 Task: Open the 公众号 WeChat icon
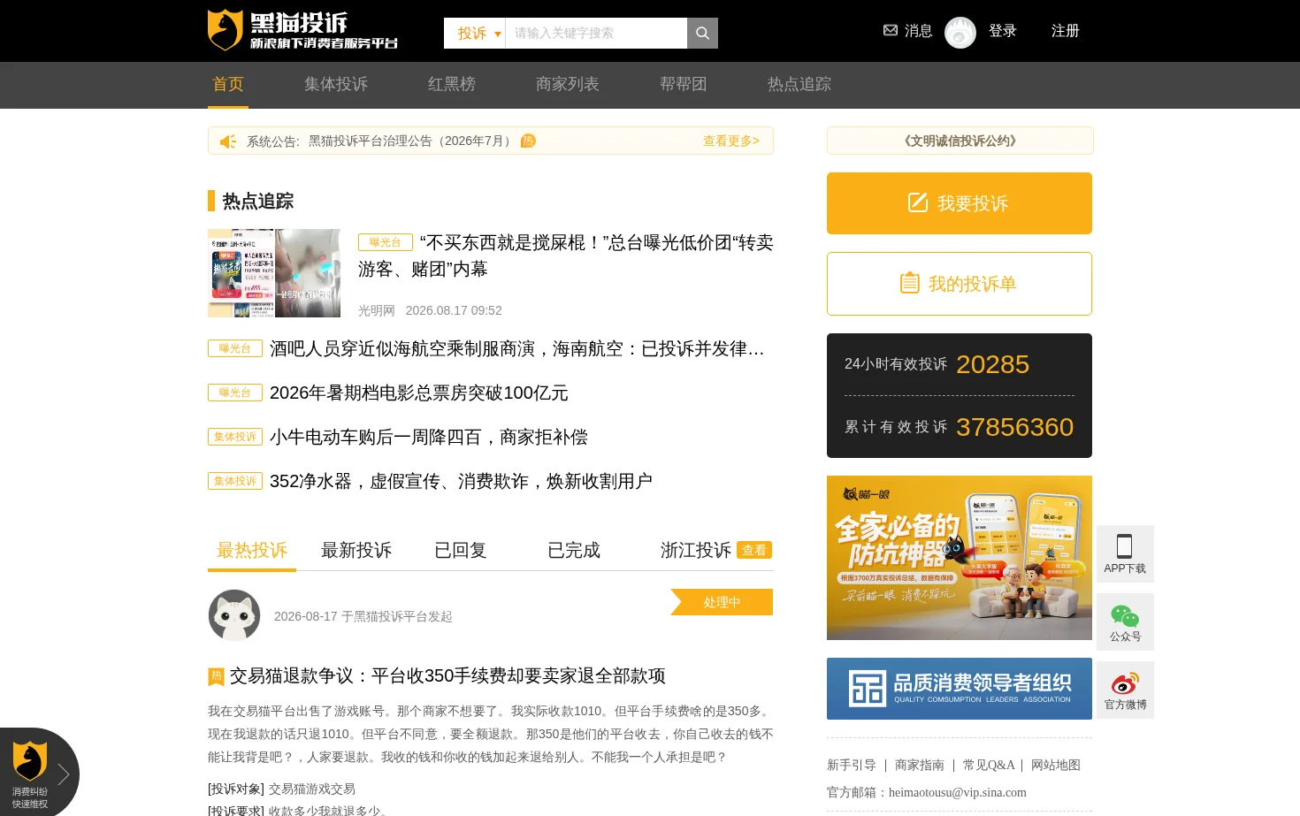1125,622
